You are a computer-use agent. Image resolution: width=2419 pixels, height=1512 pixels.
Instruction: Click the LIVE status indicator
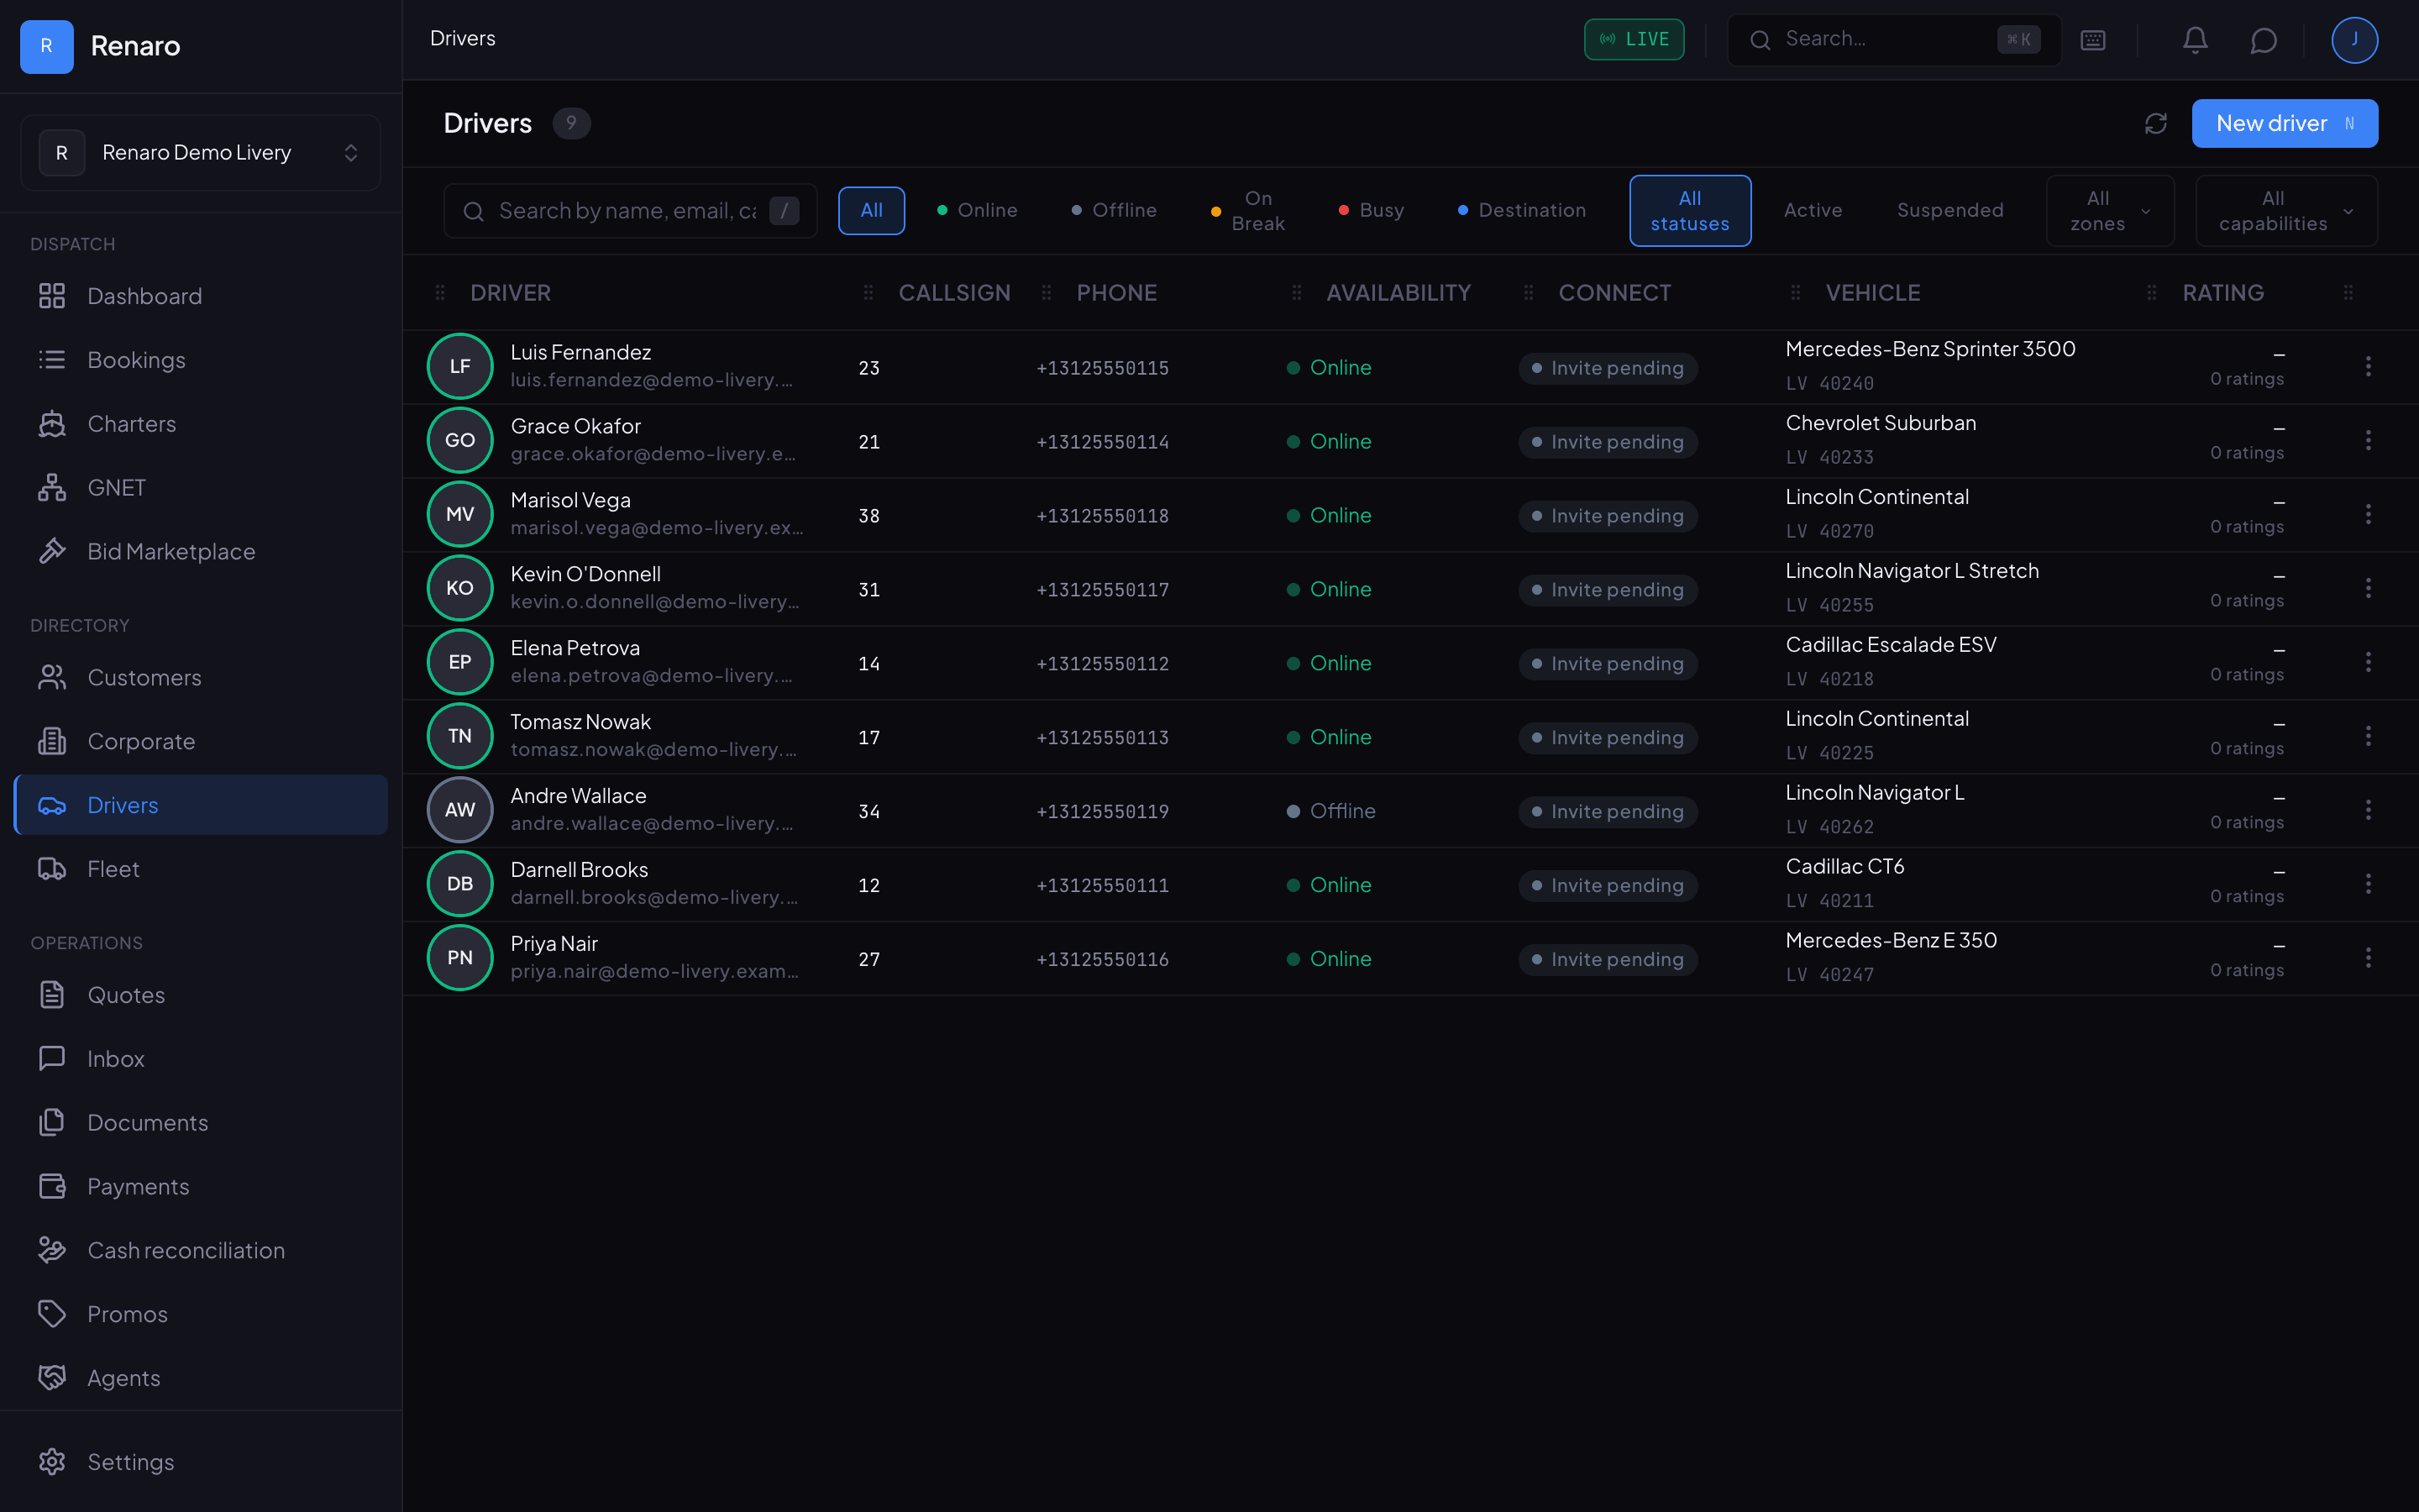pos(1634,40)
